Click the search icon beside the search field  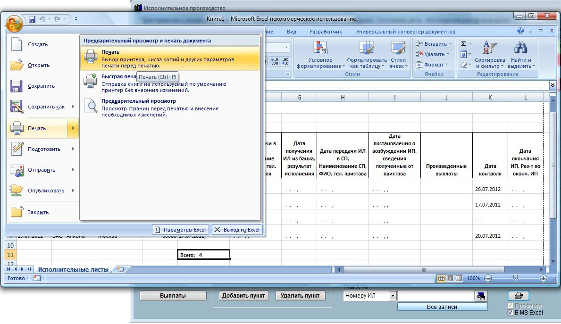coord(481,296)
